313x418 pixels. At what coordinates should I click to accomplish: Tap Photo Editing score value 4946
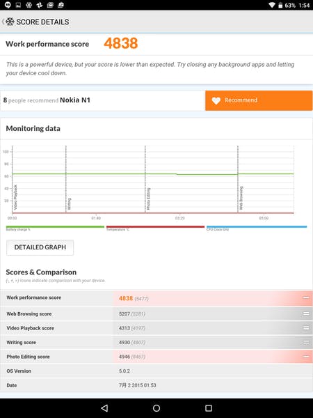tap(125, 357)
